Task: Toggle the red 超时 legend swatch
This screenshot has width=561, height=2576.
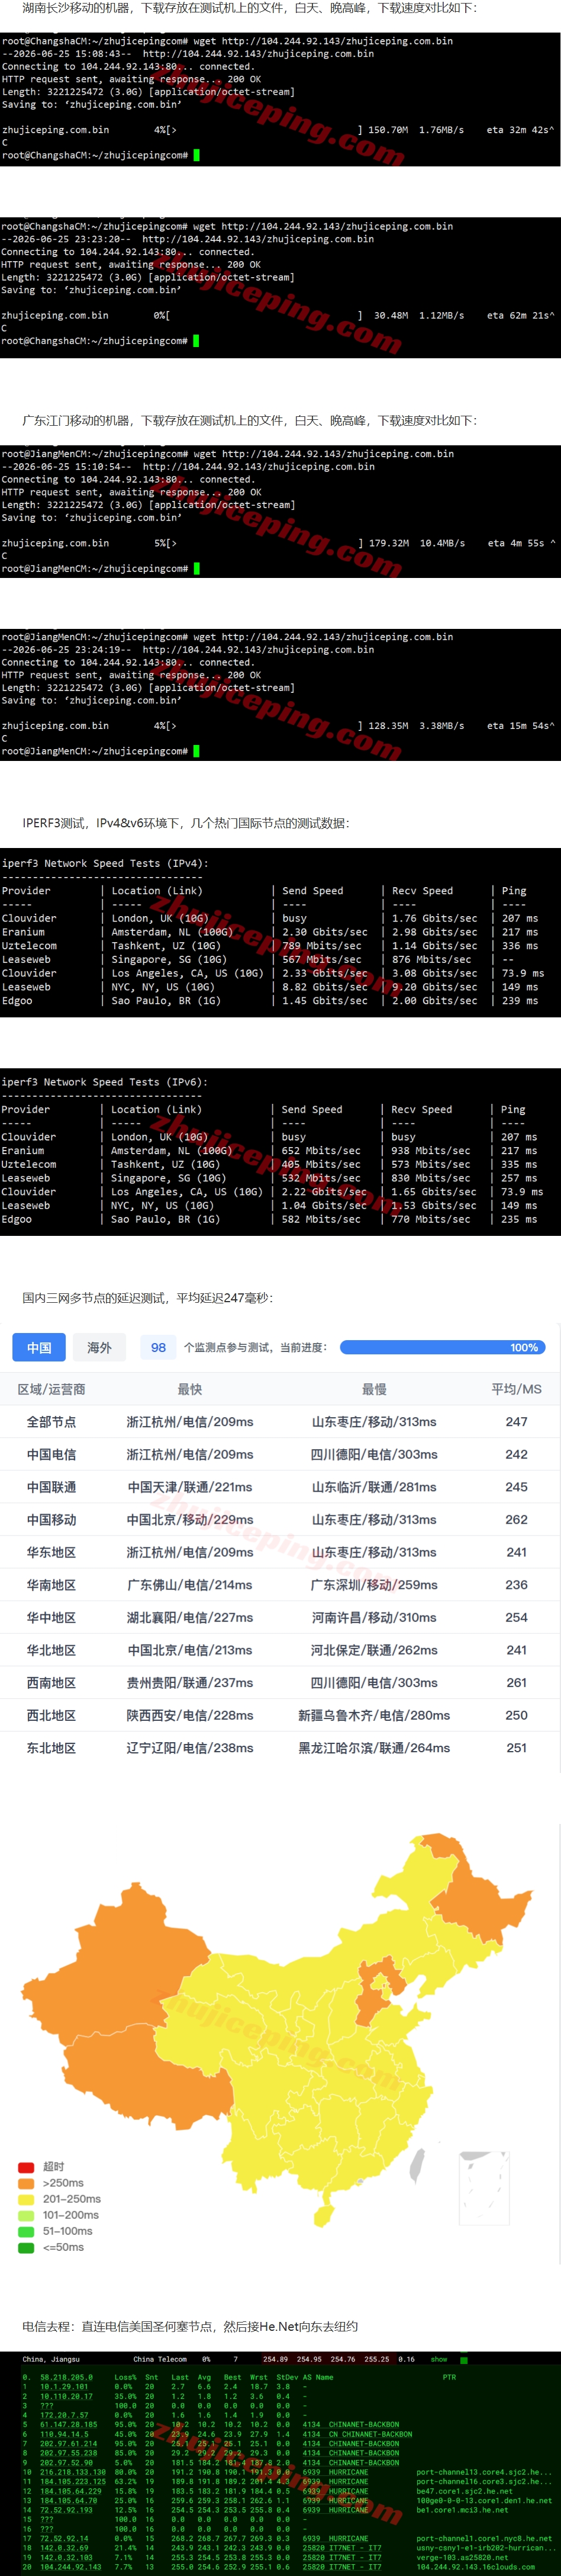Action: (x=26, y=2167)
